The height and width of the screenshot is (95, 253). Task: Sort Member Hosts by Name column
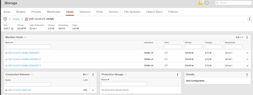click(9, 42)
